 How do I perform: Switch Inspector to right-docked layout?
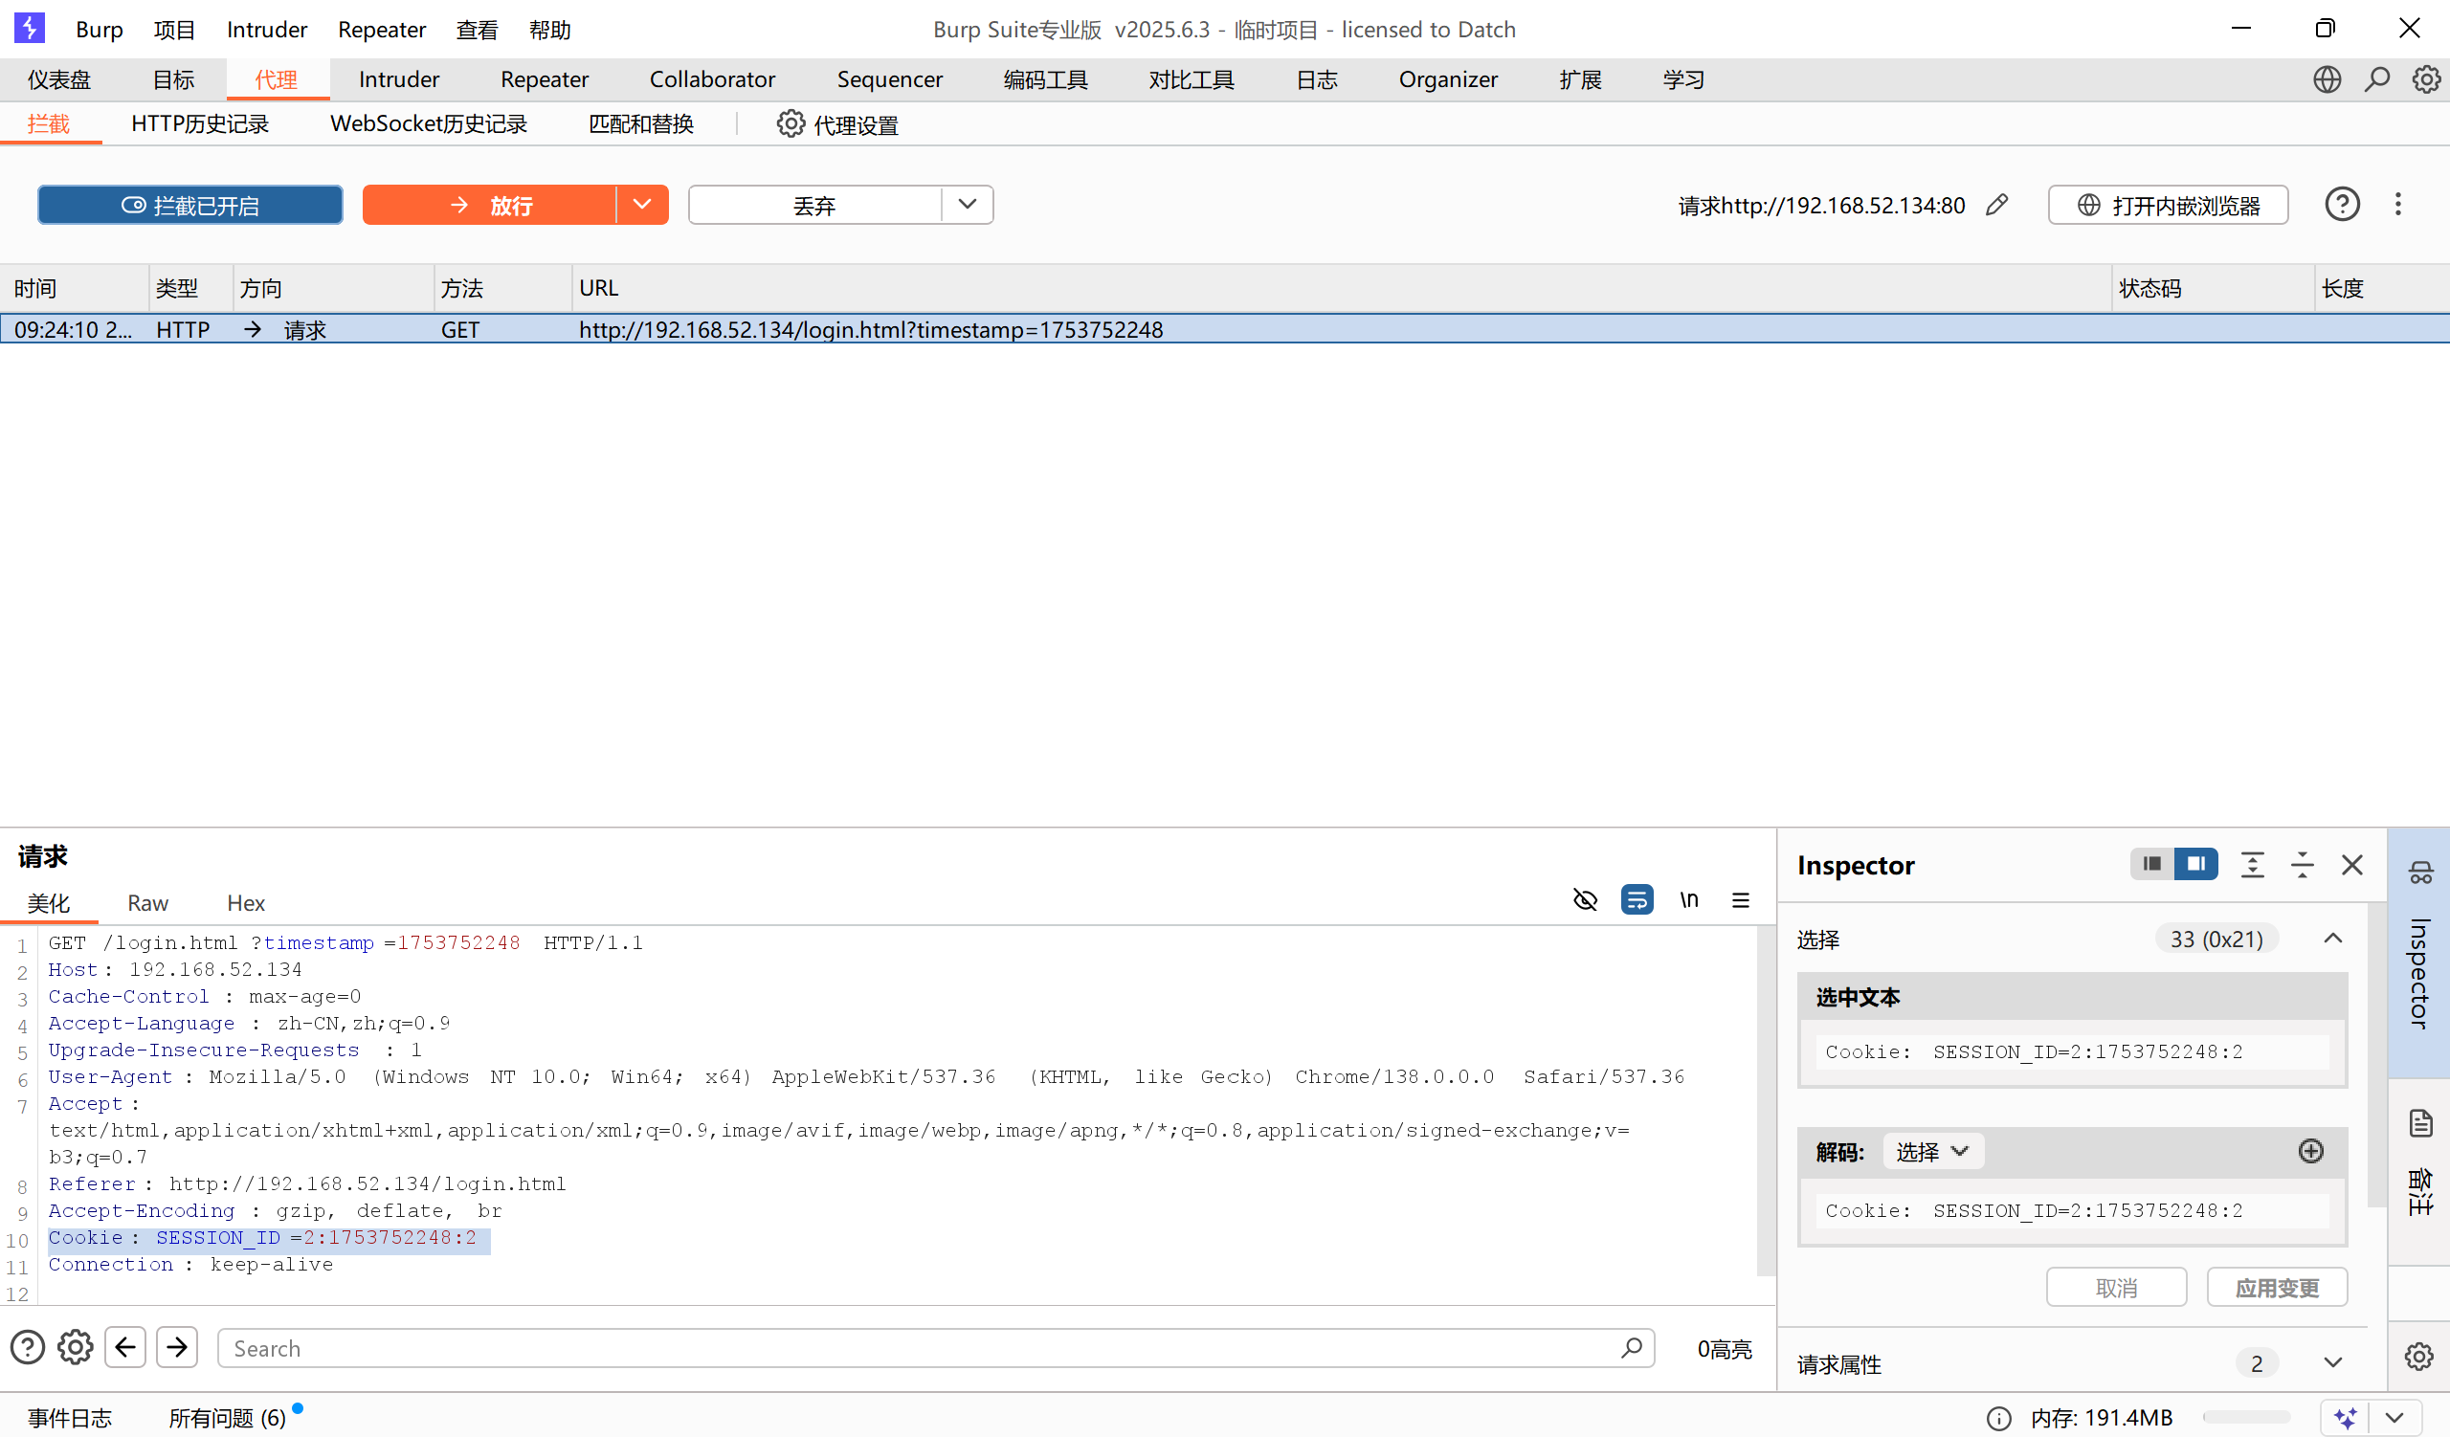[2196, 864]
